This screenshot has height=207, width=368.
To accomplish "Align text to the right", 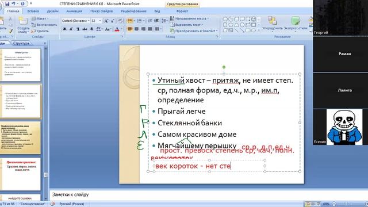I will click(143, 29).
